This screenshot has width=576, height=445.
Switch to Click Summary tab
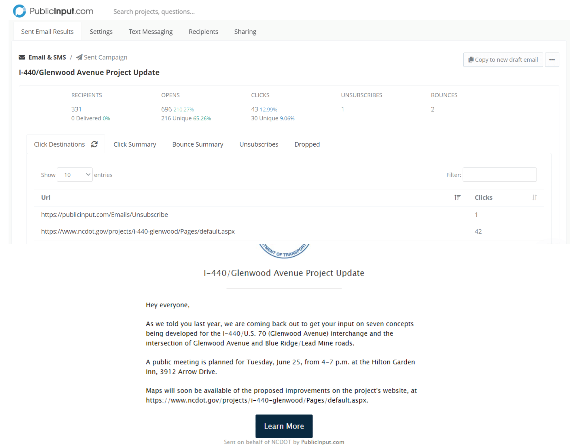click(x=135, y=144)
